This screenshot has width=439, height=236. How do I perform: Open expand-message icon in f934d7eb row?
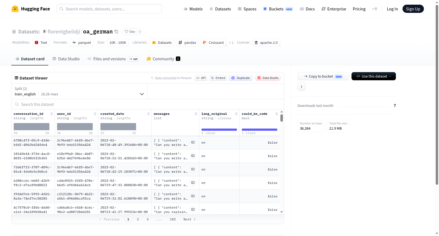coord(193,196)
